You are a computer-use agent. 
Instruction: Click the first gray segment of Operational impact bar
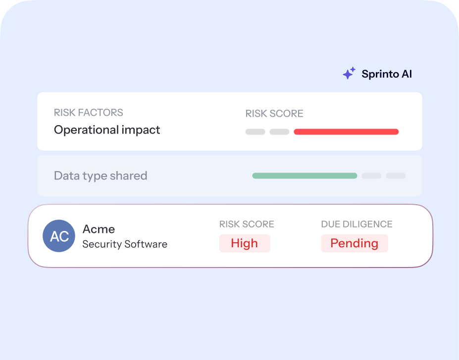pos(255,132)
